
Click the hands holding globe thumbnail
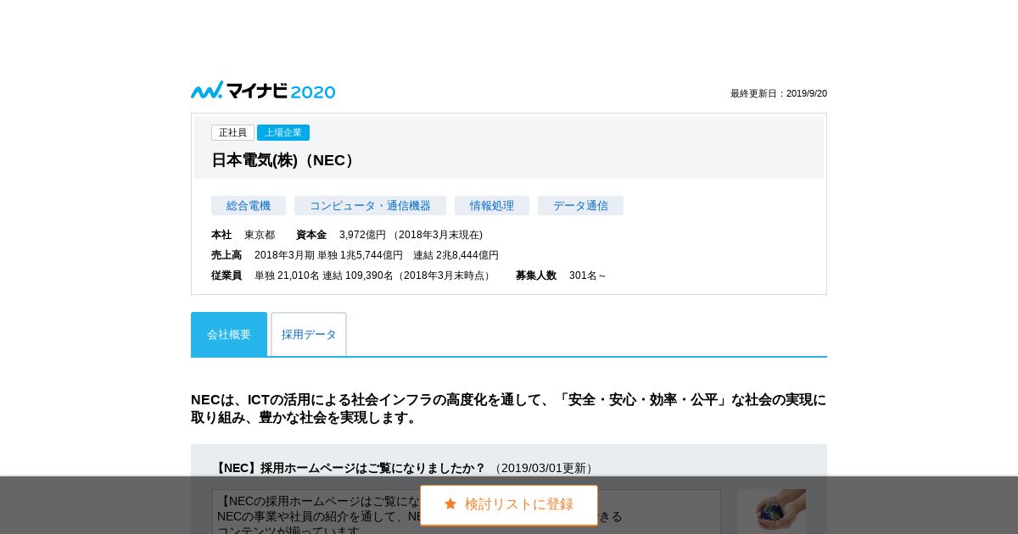point(771,511)
